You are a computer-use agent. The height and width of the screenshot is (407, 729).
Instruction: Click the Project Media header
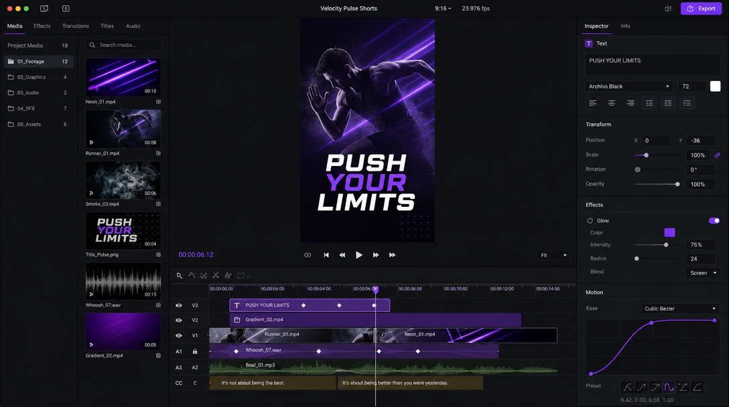coord(25,46)
